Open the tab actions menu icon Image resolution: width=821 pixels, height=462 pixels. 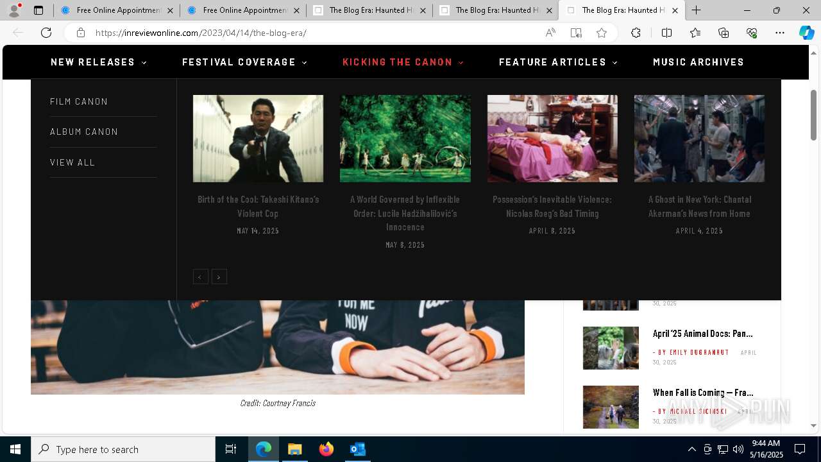click(x=38, y=10)
